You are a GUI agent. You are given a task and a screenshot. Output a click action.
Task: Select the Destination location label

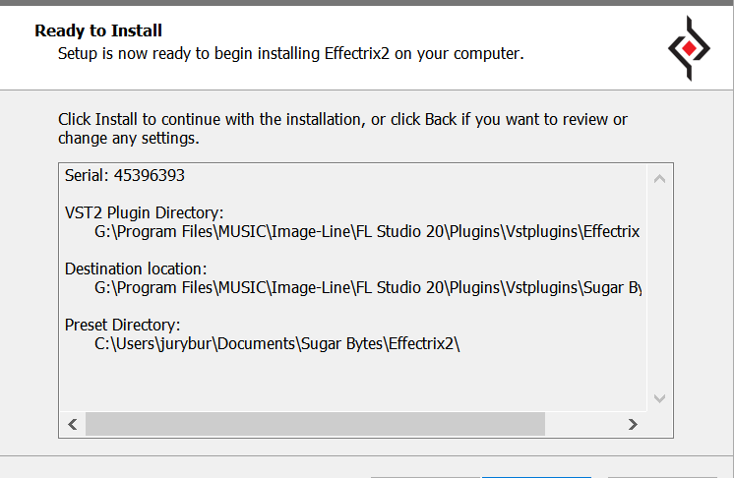[x=136, y=269]
